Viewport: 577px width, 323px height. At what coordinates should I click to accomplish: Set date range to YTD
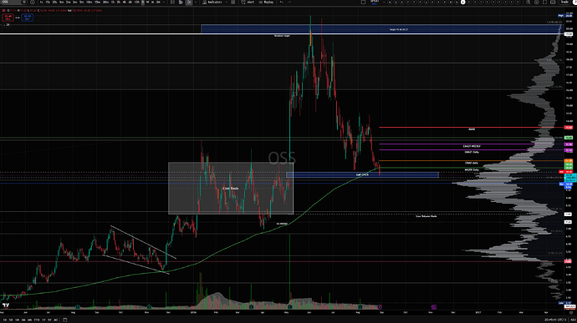tap(37, 320)
